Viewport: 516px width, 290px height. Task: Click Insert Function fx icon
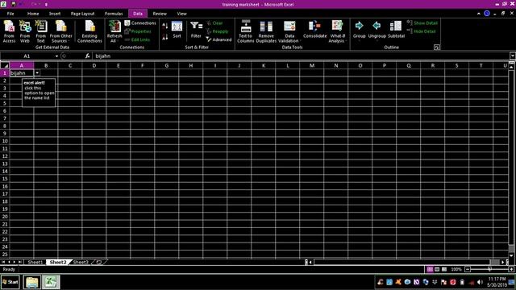click(x=87, y=56)
